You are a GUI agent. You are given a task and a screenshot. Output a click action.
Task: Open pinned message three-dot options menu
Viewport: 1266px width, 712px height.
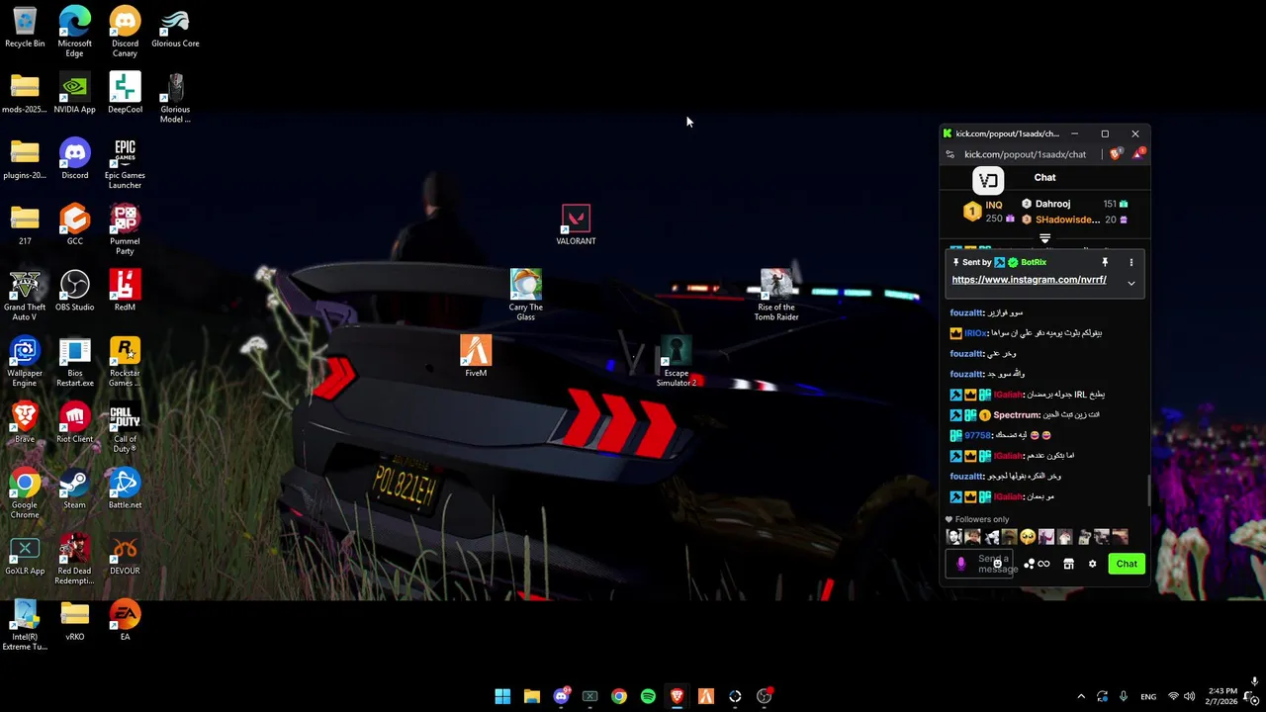coord(1131,262)
